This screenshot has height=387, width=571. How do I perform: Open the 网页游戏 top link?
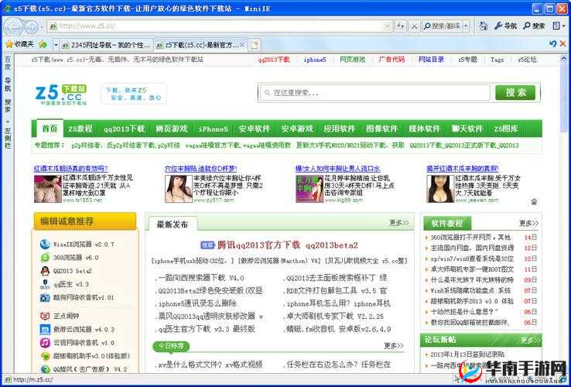coord(352,60)
